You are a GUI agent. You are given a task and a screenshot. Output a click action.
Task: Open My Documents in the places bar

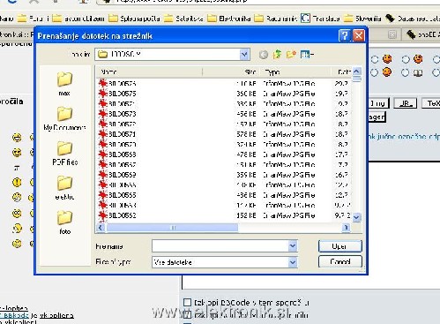coord(64,118)
